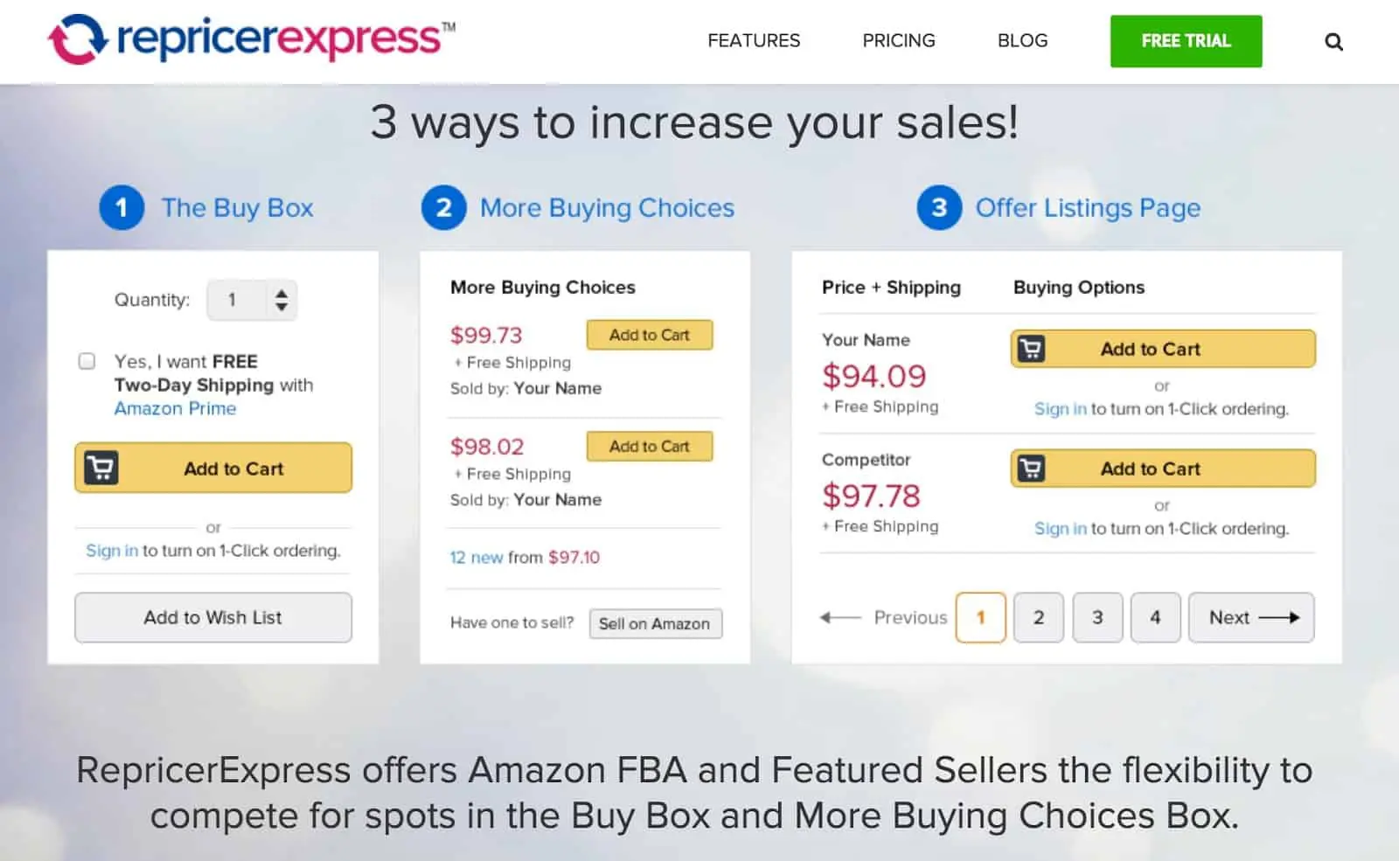Click the Add to Wish List button

coord(213,617)
